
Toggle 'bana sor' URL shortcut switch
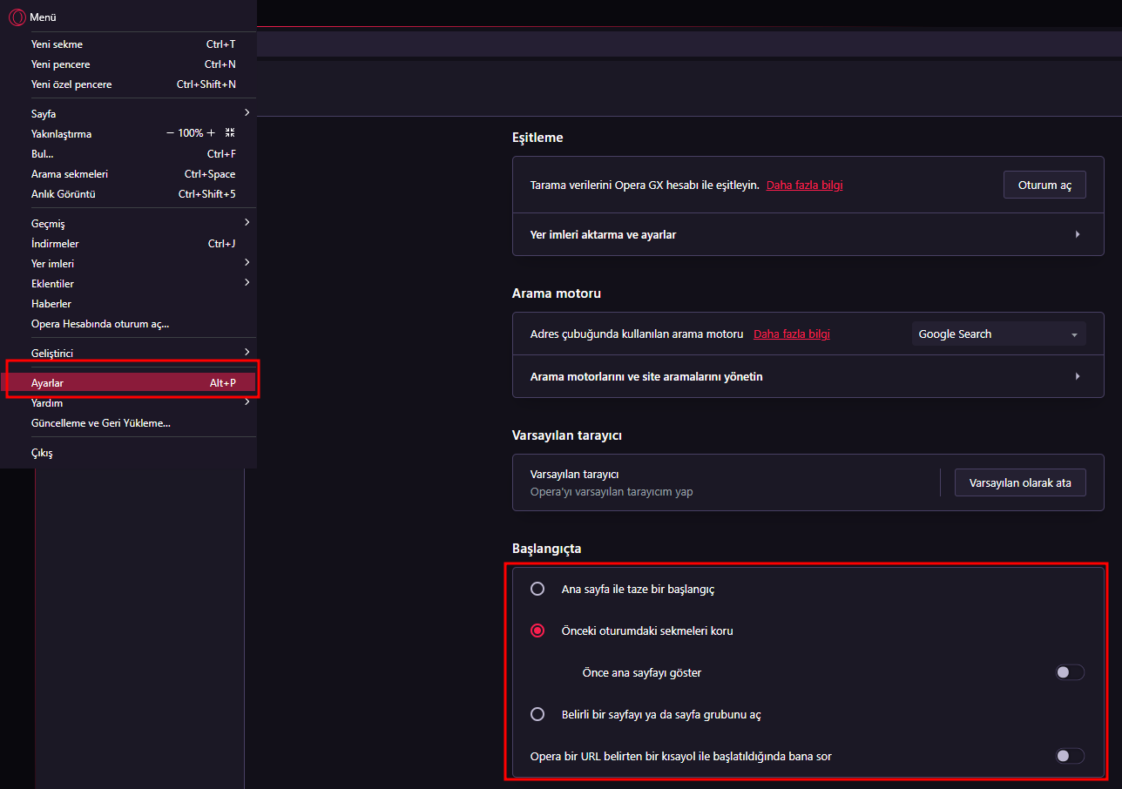1070,756
